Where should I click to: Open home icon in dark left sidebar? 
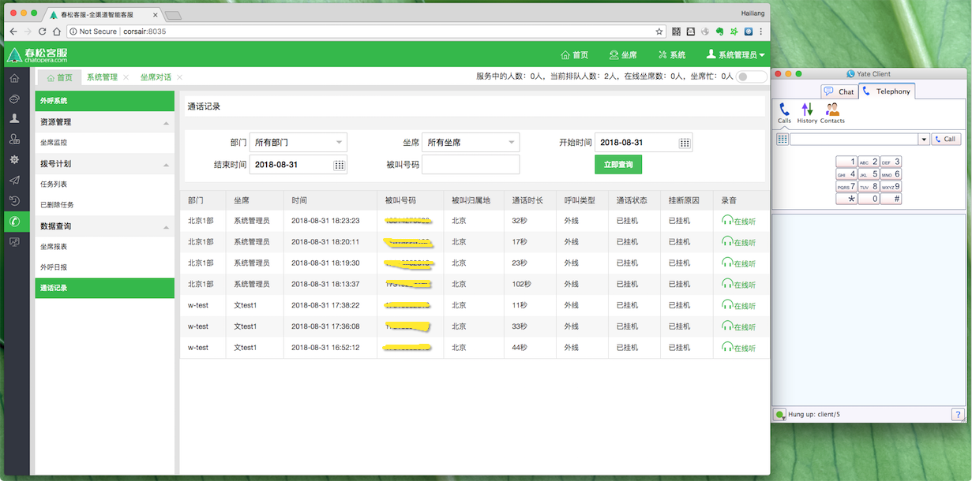pyautogui.click(x=14, y=78)
